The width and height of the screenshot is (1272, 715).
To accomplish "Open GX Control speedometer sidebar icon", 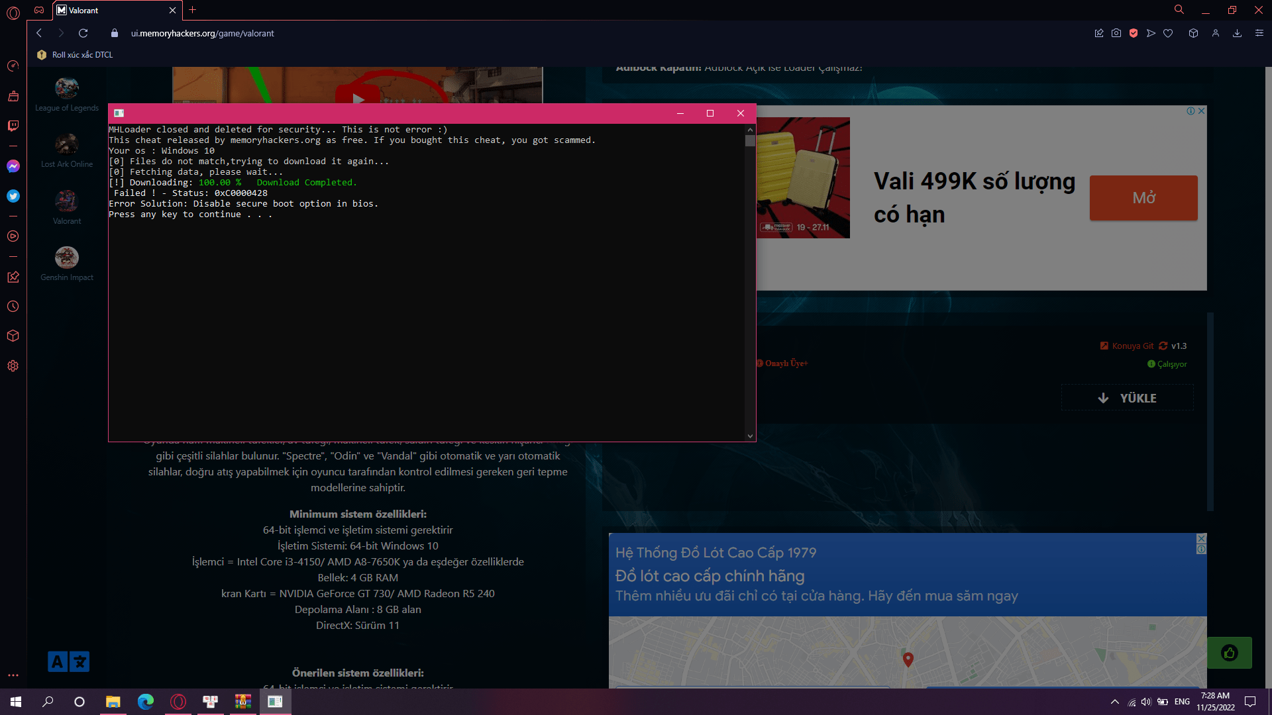I will coord(13,66).
